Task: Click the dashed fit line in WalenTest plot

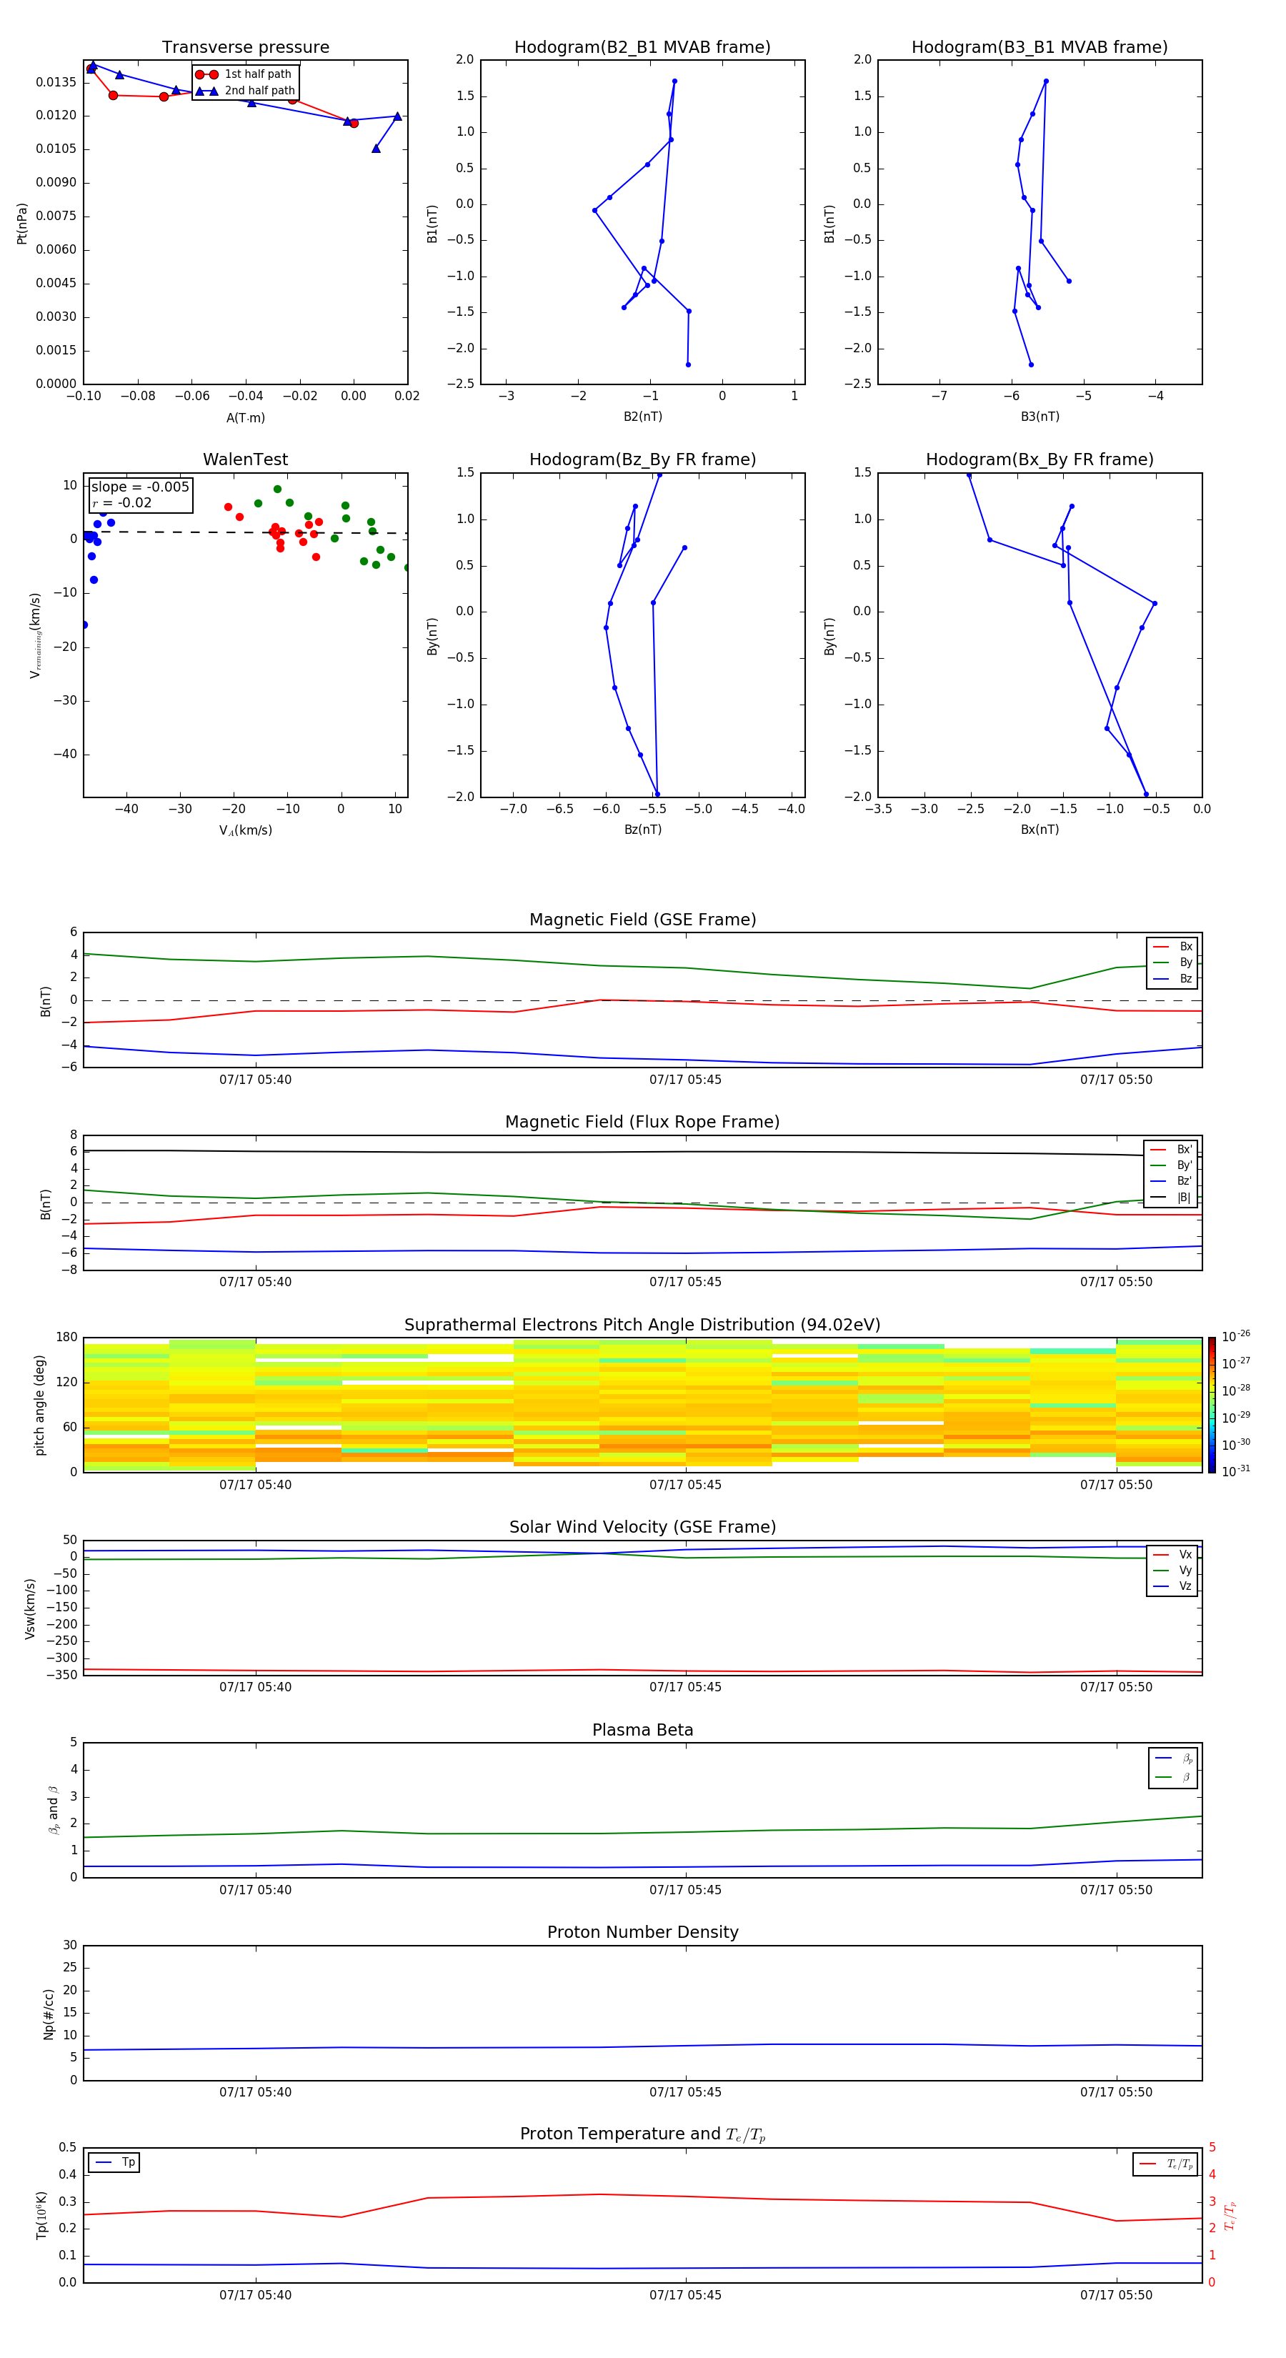Action: point(245,532)
